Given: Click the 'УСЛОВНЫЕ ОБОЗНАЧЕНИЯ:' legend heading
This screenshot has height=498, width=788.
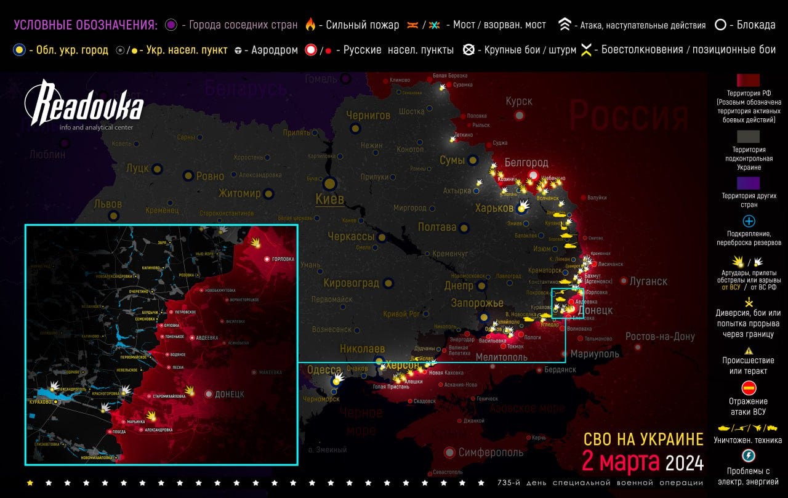Looking at the screenshot, I should (x=86, y=25).
